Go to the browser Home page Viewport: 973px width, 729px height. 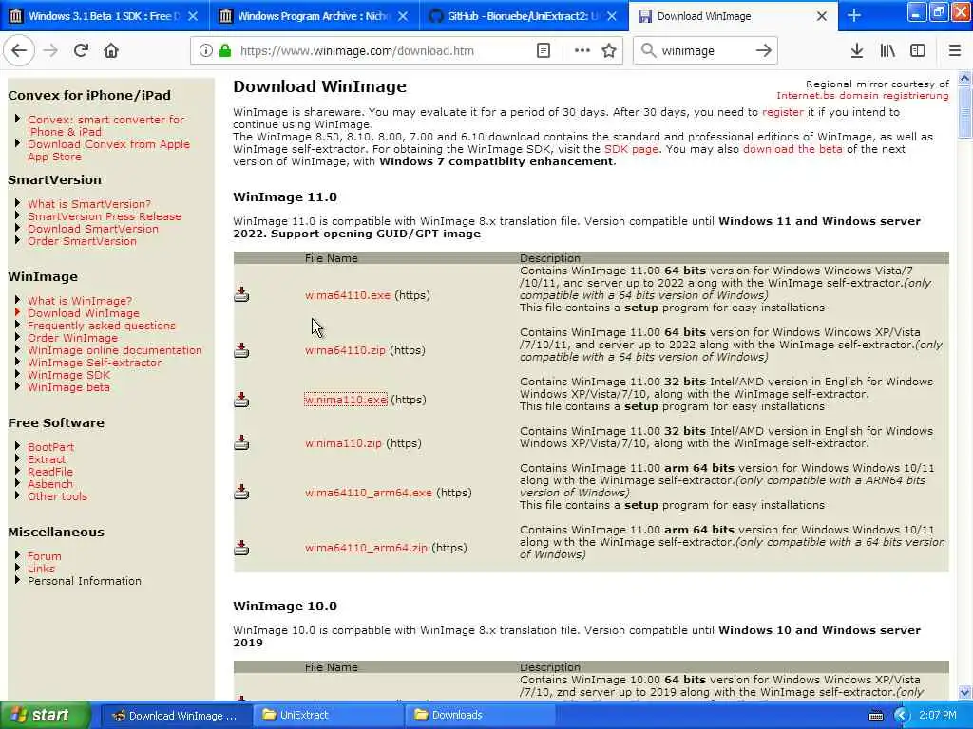pos(111,51)
